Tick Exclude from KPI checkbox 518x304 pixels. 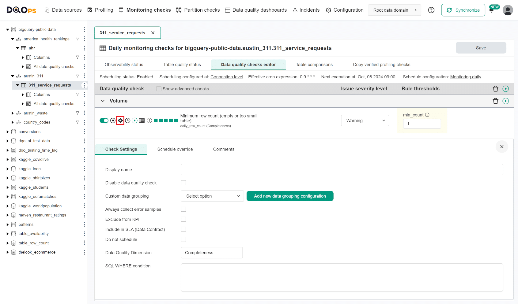[x=183, y=219]
